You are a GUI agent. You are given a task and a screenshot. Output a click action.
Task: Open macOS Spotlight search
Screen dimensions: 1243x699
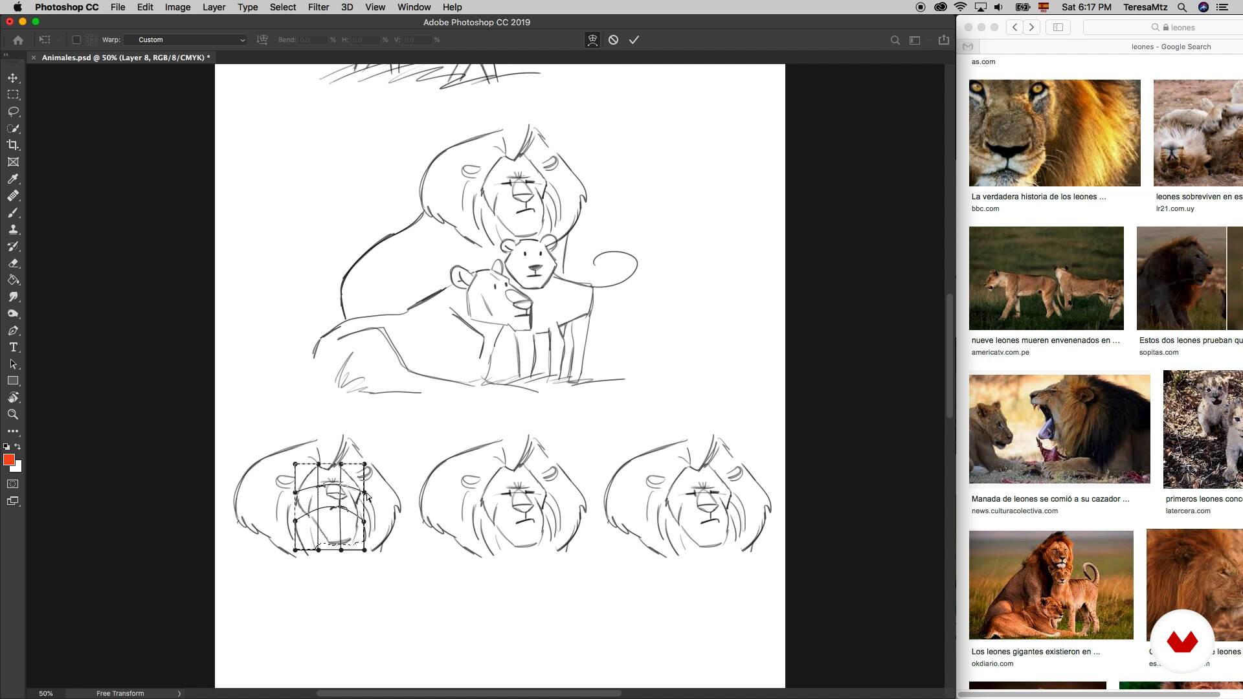[1182, 7]
